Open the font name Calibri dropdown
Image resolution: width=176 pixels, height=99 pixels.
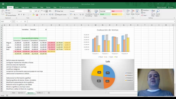[29, 11]
